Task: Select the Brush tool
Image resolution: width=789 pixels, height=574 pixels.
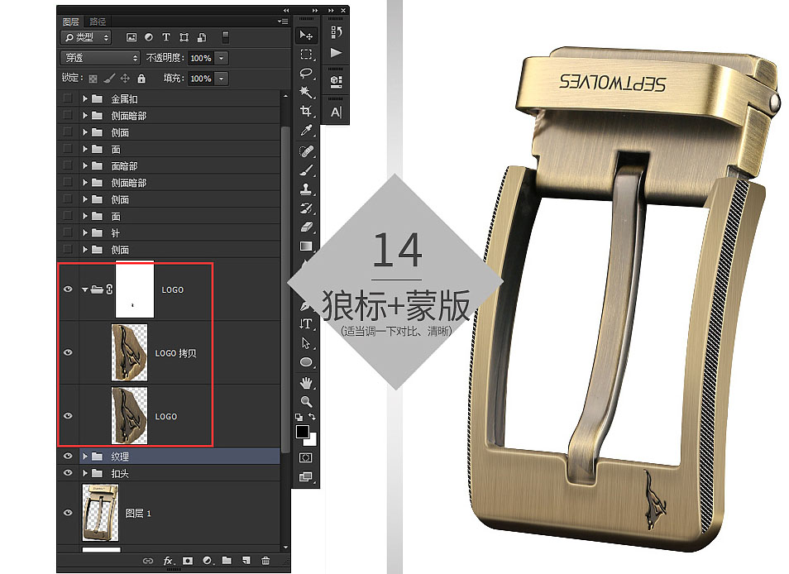Action: (306, 170)
